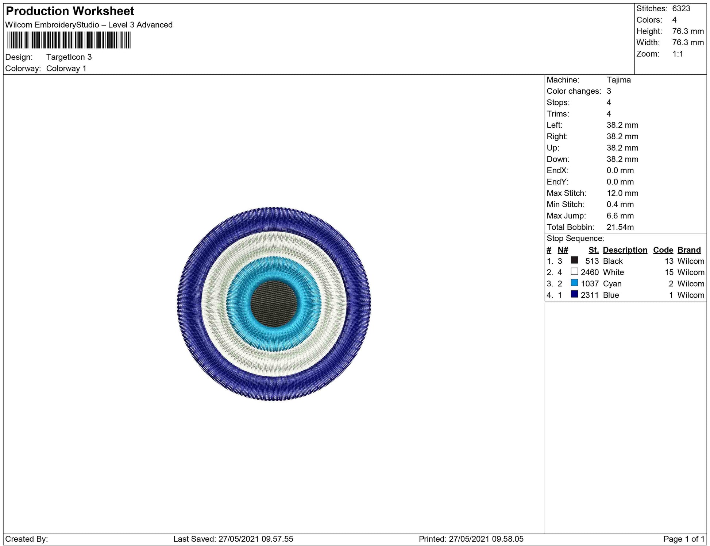Click the cyan color swatch
This screenshot has width=710, height=546.
[574, 283]
